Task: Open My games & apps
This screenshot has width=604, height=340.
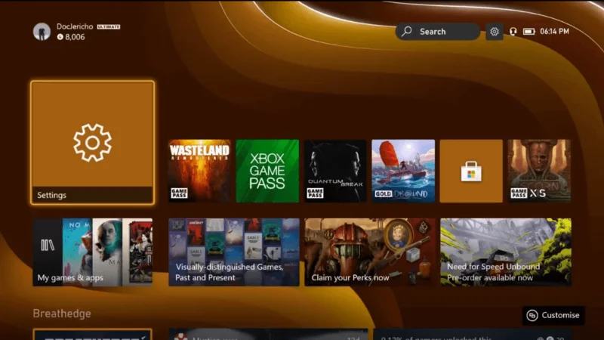Action: pos(92,252)
